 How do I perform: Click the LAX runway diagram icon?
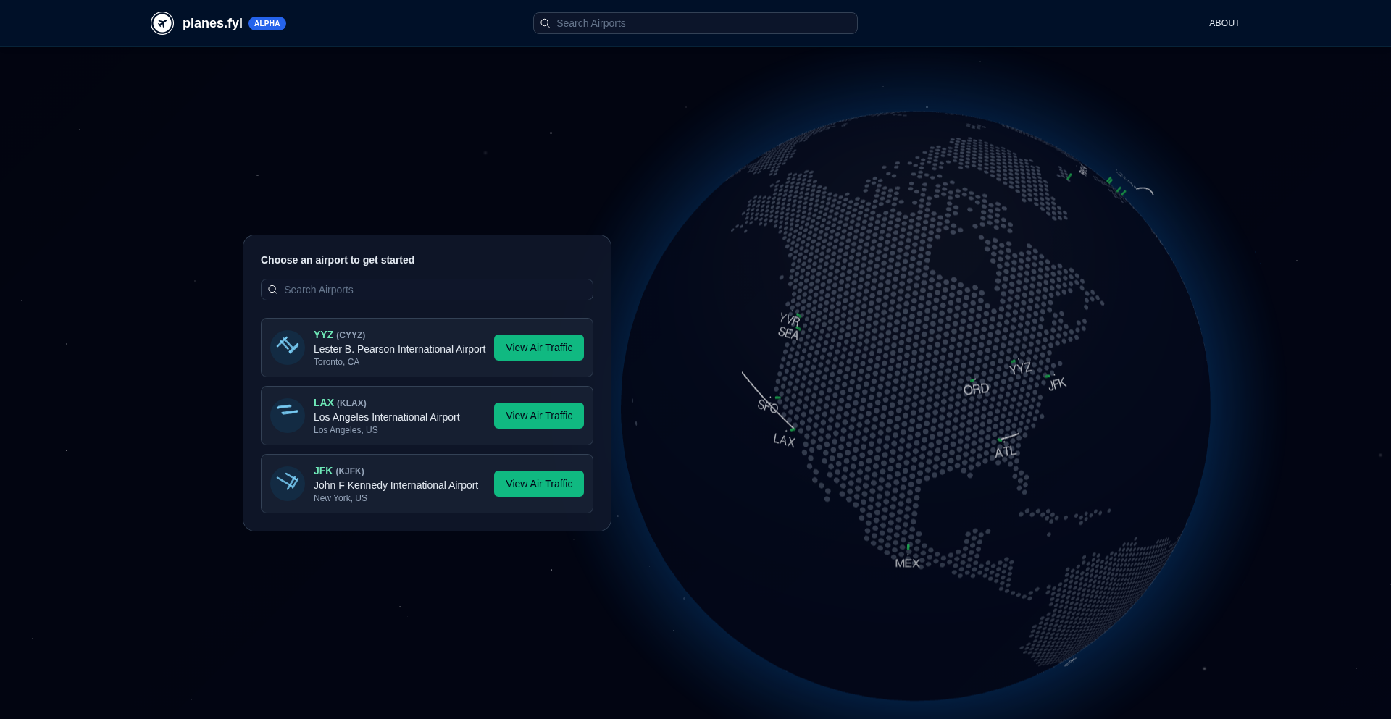click(x=288, y=416)
